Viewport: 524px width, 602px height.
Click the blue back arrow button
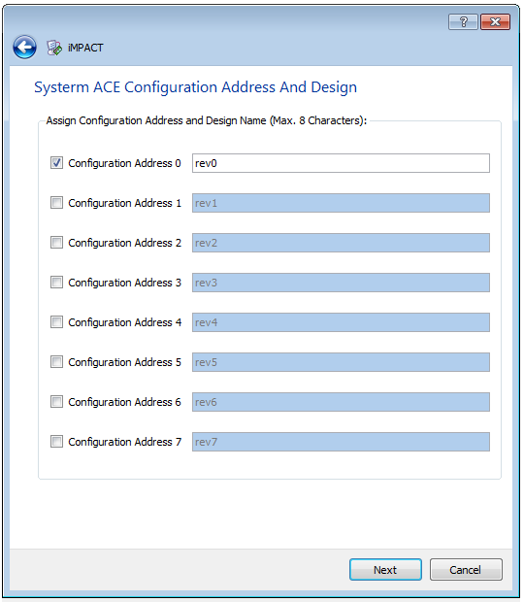(24, 48)
